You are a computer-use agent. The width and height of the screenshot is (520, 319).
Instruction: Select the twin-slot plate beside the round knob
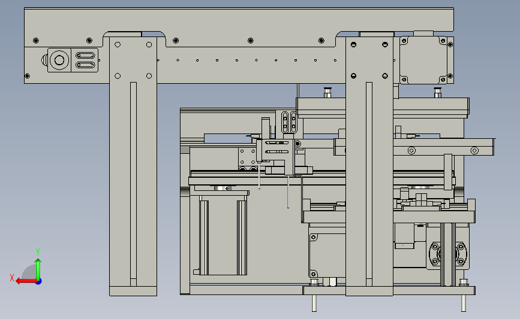click(85, 60)
